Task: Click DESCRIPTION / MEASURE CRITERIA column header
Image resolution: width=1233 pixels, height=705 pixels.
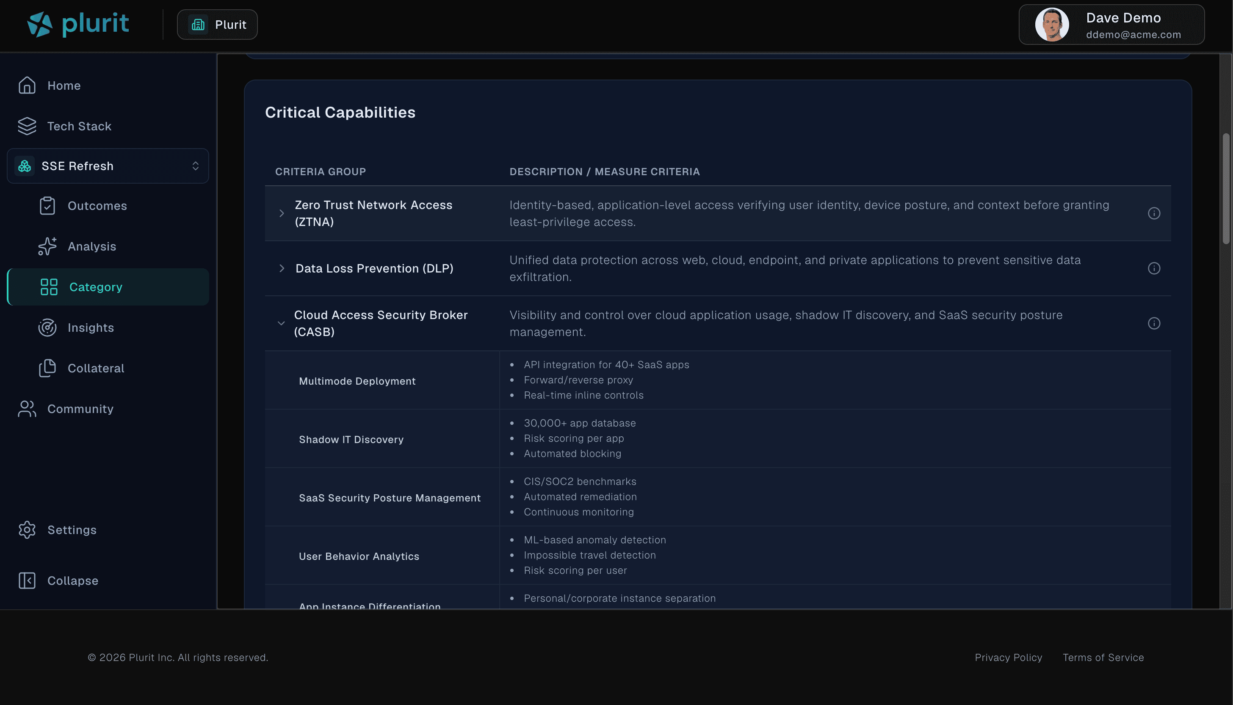Action: point(604,172)
